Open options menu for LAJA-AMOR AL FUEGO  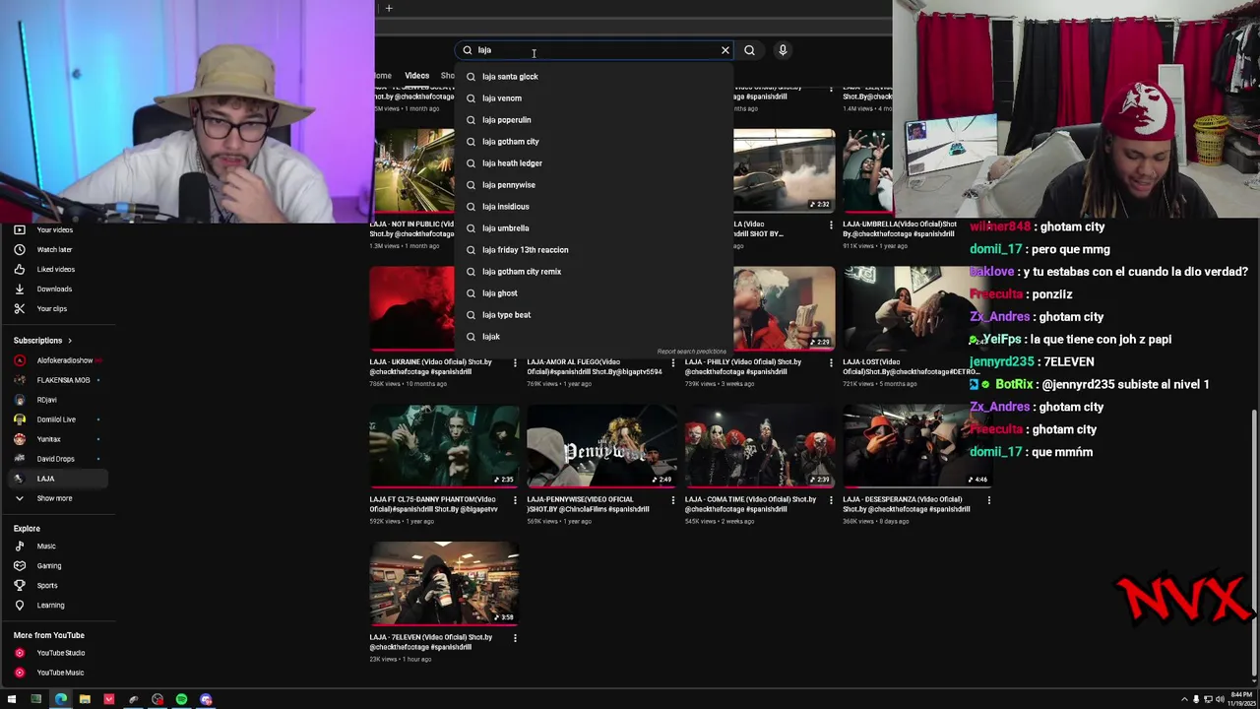[673, 363]
